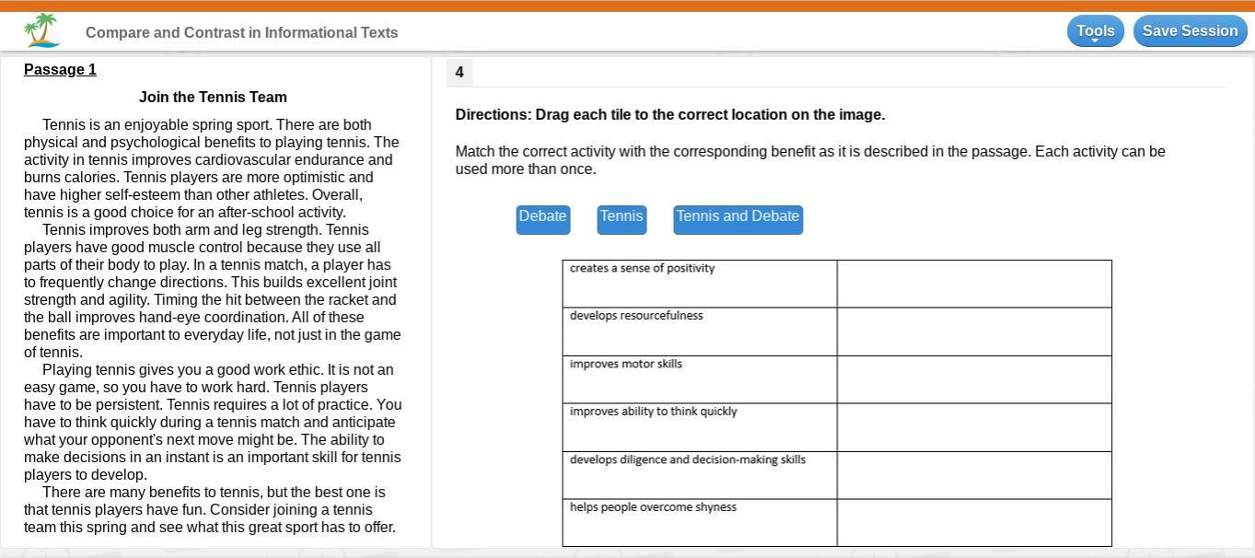Click the 'develops resourcefulness' text
The height and width of the screenshot is (558, 1255).
point(636,316)
